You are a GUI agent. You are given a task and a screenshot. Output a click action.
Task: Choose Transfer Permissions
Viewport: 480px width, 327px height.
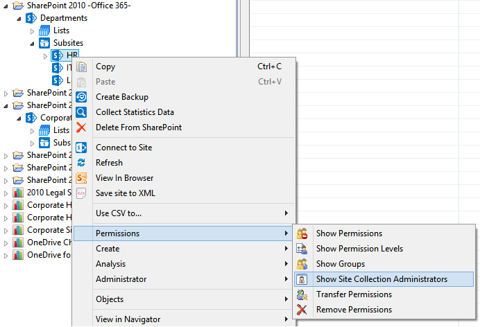pyautogui.click(x=384, y=294)
